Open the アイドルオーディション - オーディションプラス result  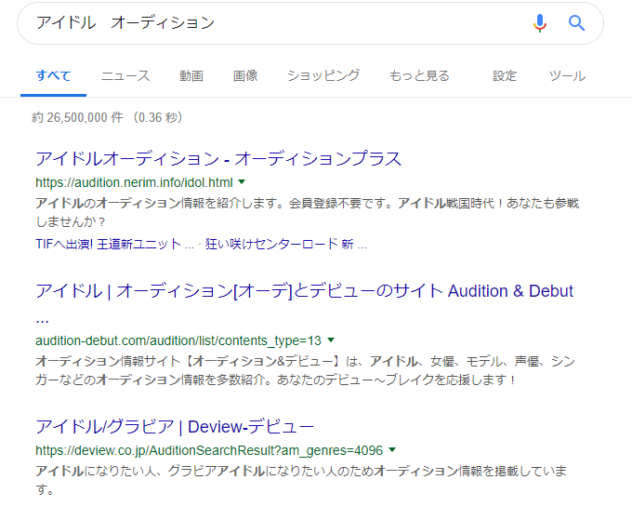(x=218, y=158)
